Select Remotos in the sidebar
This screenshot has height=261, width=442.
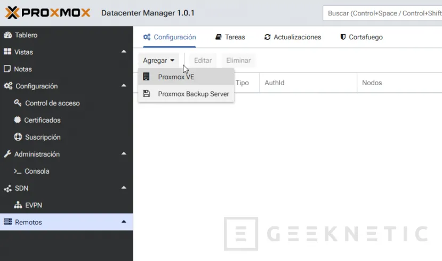coord(67,222)
